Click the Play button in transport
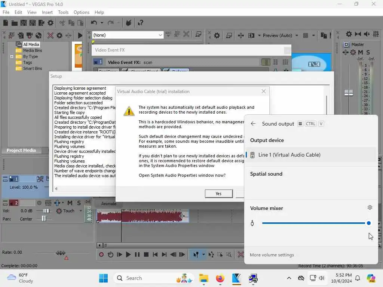Viewport: 383px width, 287px height. [x=128, y=254]
